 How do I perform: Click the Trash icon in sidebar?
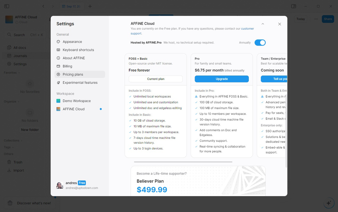(9, 162)
